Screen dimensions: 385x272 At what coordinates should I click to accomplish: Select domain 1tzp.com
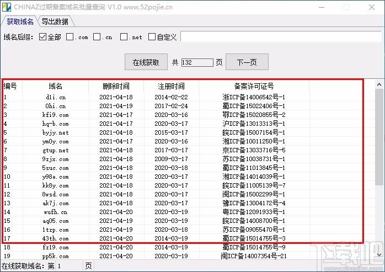pyautogui.click(x=56, y=230)
